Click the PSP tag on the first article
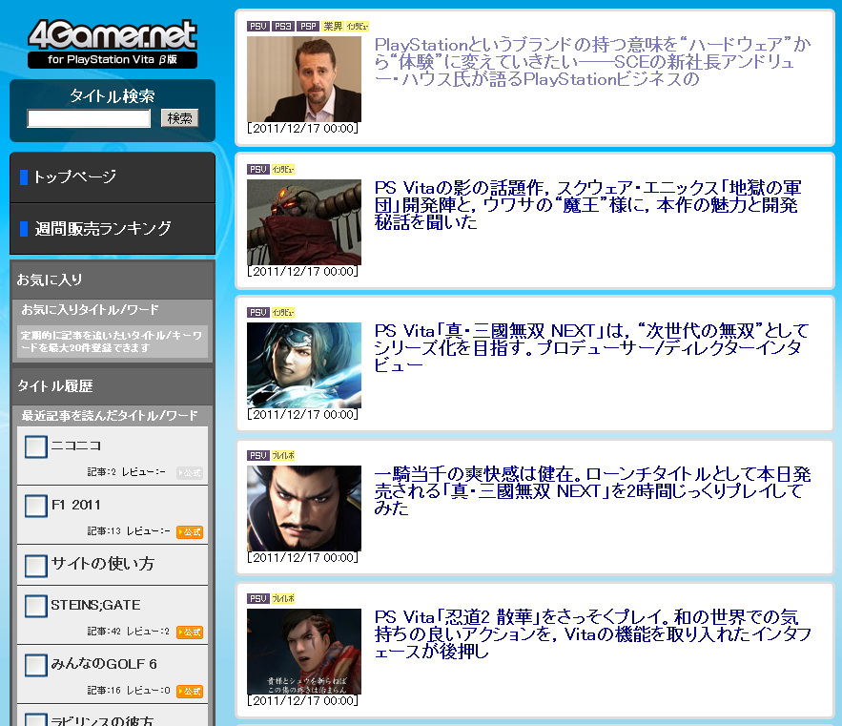Viewport: 842px width, 726px height. click(308, 27)
